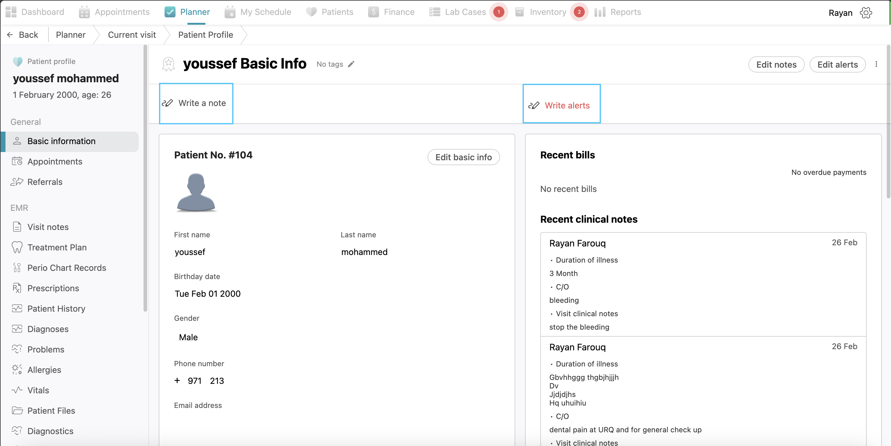
Task: Open the three-dot more options menu
Action: (876, 64)
